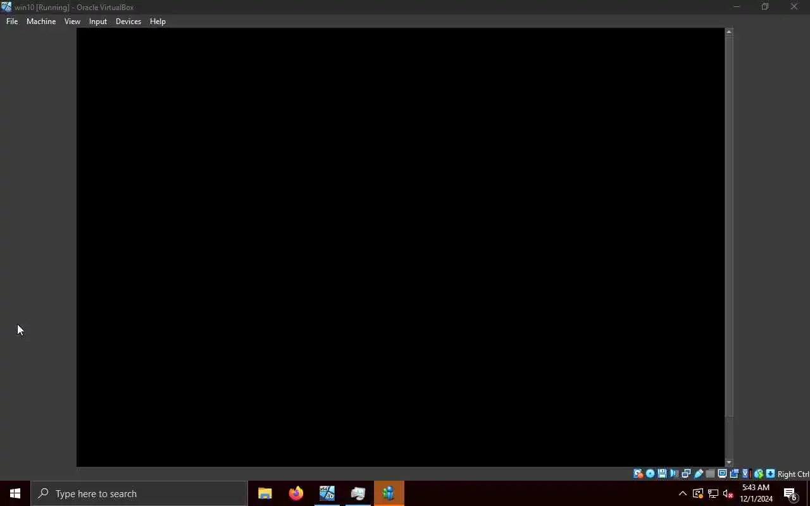The width and height of the screenshot is (810, 506).
Task: Click the shared folders indicator icon
Action: [x=710, y=474]
